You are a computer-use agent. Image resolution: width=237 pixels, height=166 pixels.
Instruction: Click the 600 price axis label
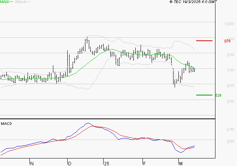(x=230, y=86)
